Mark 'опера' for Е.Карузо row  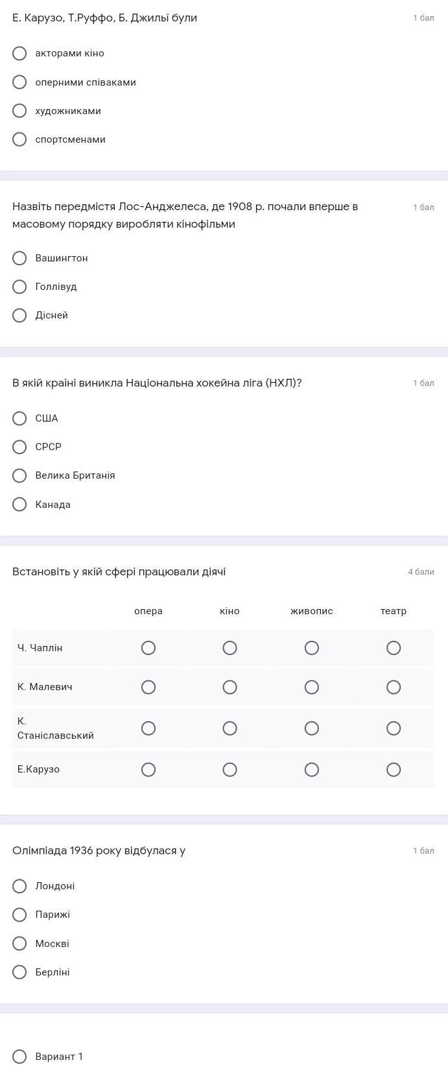coord(148,769)
